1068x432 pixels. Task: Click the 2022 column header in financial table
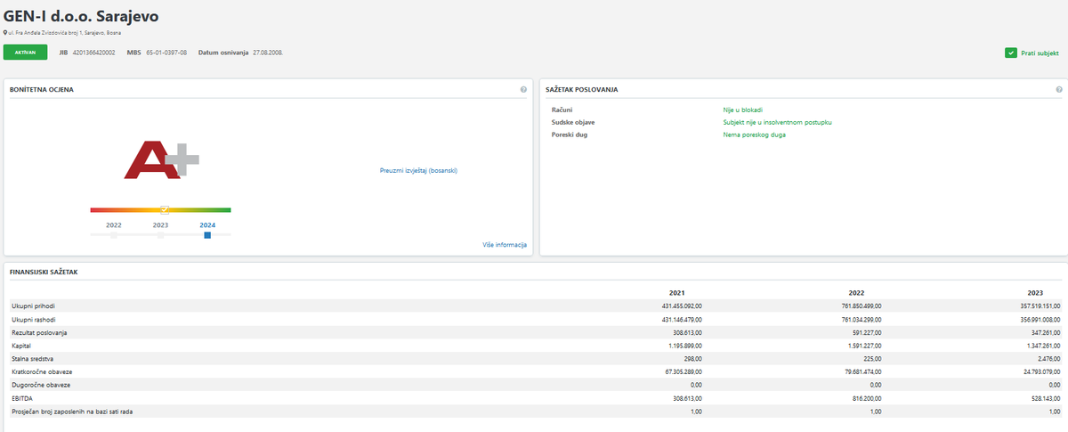point(856,292)
